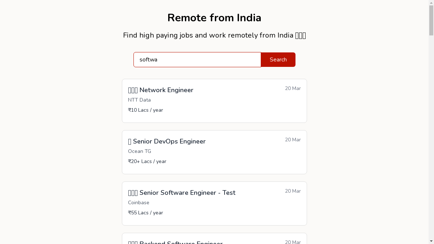Click the emoji icon before Senior DevOps Engineer
Viewport: 434px width, 244px height.
click(130, 141)
